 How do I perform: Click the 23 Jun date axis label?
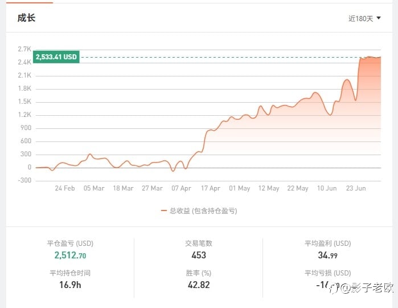(356, 188)
